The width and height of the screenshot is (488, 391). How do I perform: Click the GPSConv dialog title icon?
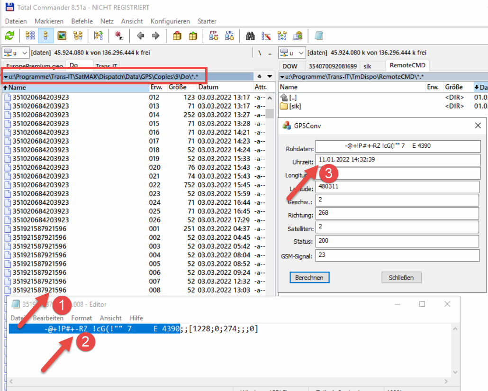286,126
